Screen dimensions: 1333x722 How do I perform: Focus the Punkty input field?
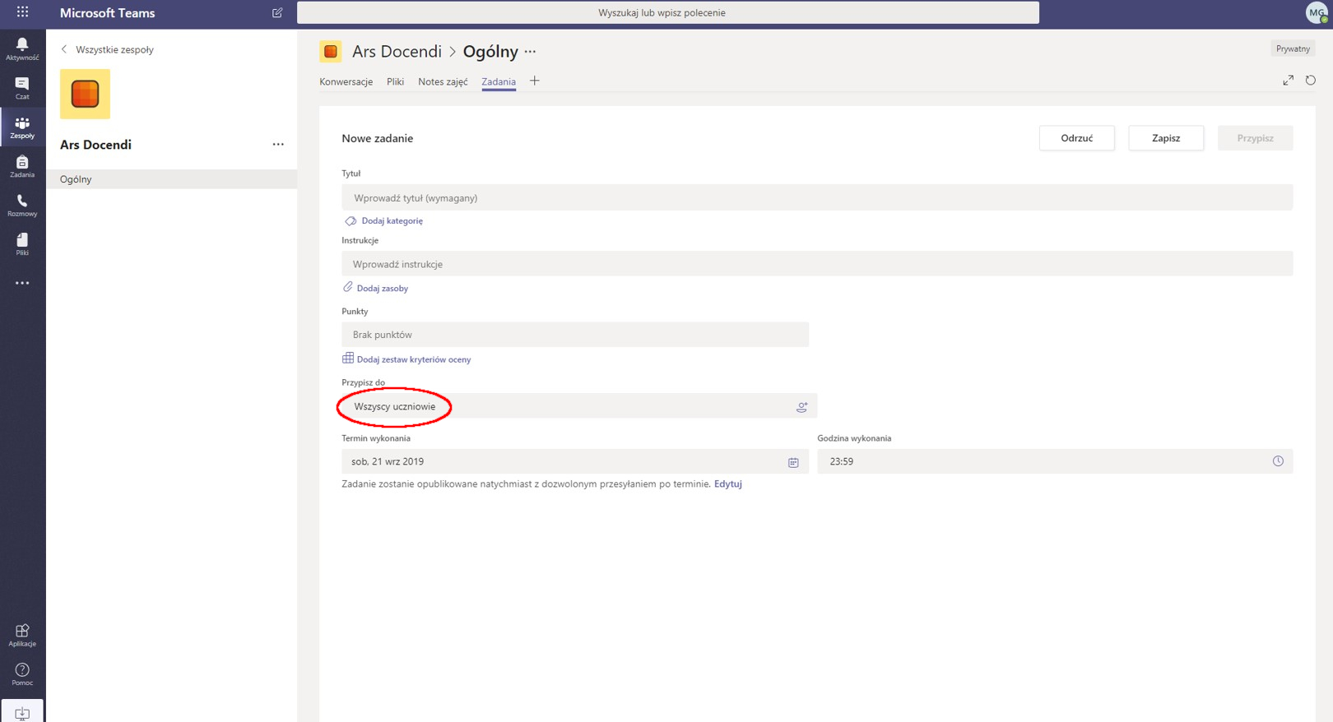tap(575, 335)
